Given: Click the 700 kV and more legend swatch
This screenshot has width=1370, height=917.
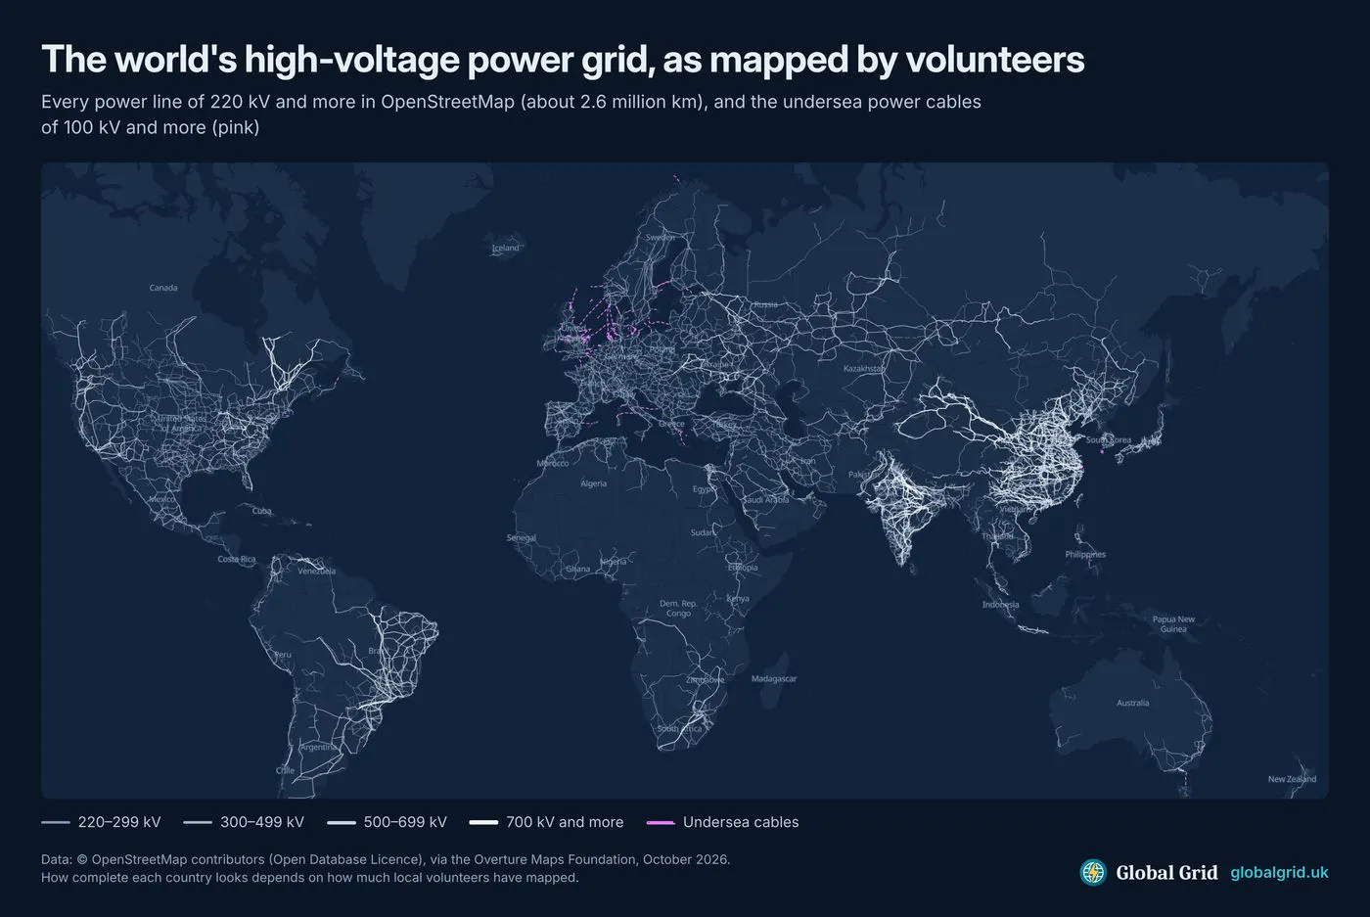Looking at the screenshot, I should tap(483, 822).
